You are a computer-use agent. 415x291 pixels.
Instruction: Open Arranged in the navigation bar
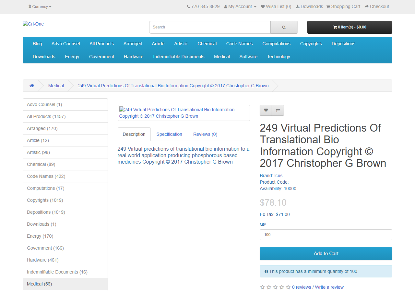[x=133, y=44]
